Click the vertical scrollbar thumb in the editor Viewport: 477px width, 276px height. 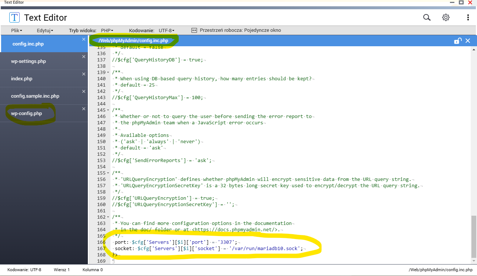pyautogui.click(x=473, y=237)
